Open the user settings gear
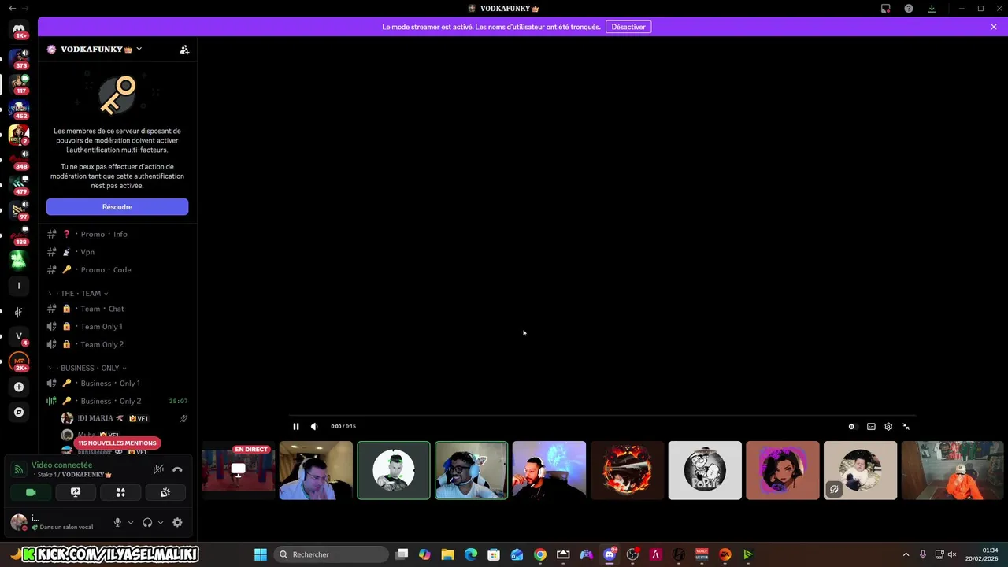Viewport: 1008px width, 567px height. tap(177, 522)
